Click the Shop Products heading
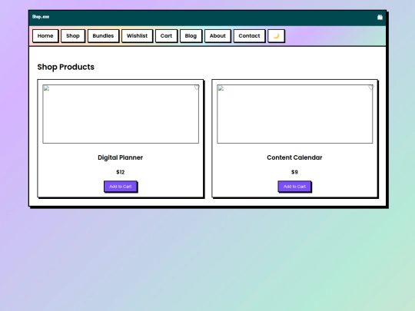415x311 pixels. coord(65,67)
